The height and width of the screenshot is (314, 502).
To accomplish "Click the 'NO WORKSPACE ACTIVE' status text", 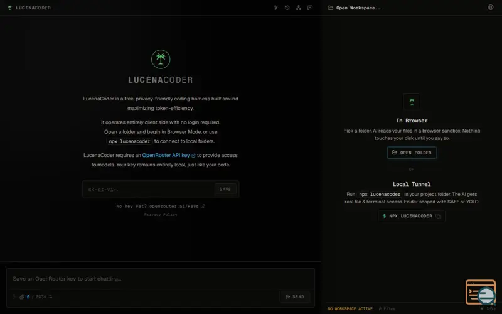I will click(x=350, y=309).
